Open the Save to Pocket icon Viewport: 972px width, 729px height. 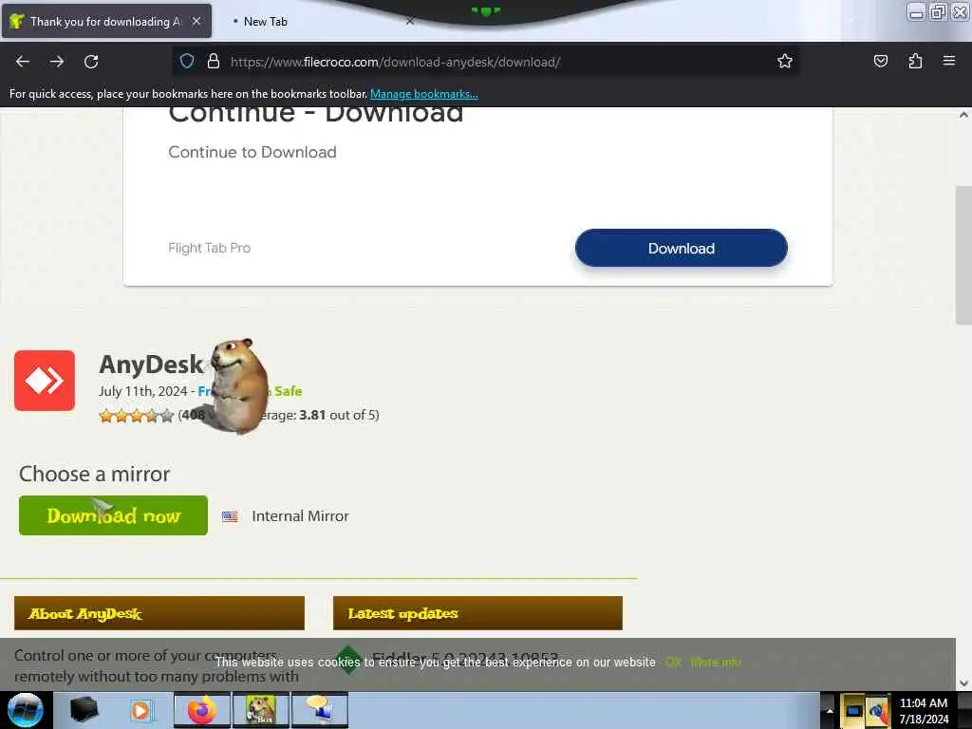click(x=880, y=61)
